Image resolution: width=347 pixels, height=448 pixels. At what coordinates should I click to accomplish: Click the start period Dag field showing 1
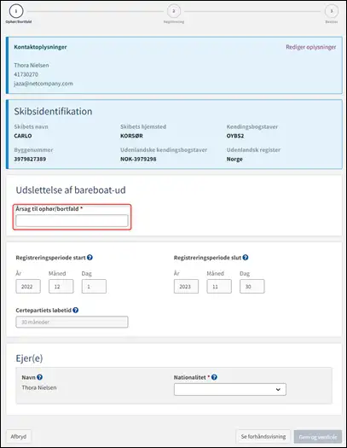(x=94, y=286)
